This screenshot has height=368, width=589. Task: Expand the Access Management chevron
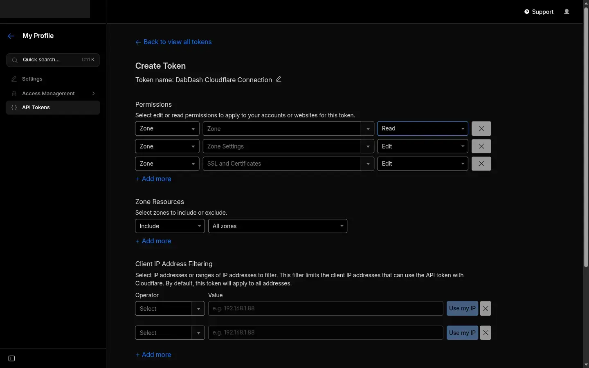93,94
